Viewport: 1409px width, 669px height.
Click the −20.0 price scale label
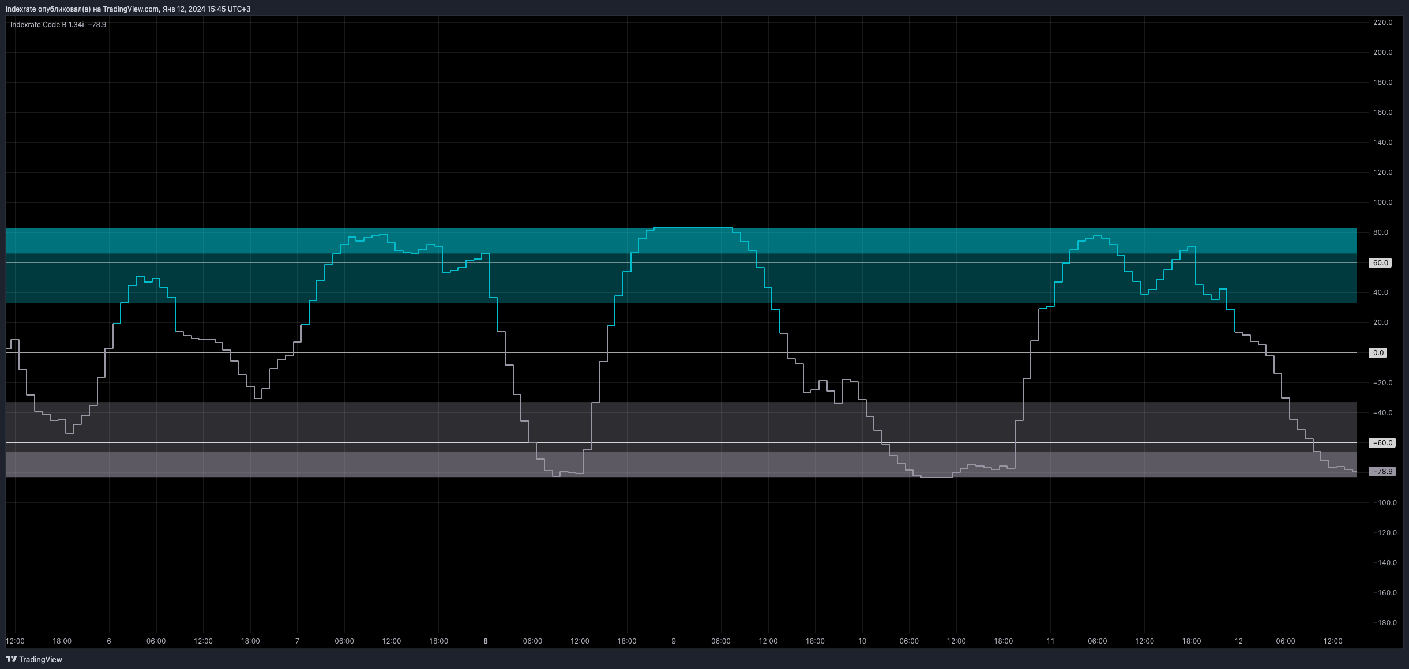pyautogui.click(x=1382, y=383)
